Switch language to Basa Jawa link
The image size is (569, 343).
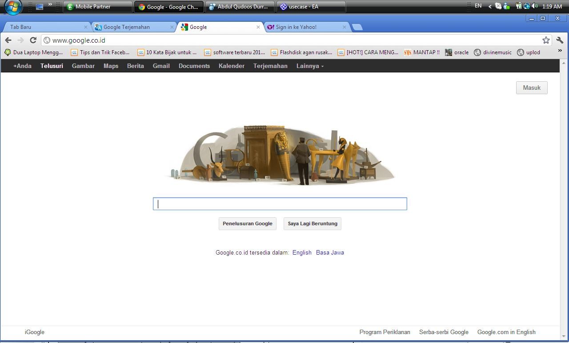click(x=330, y=252)
